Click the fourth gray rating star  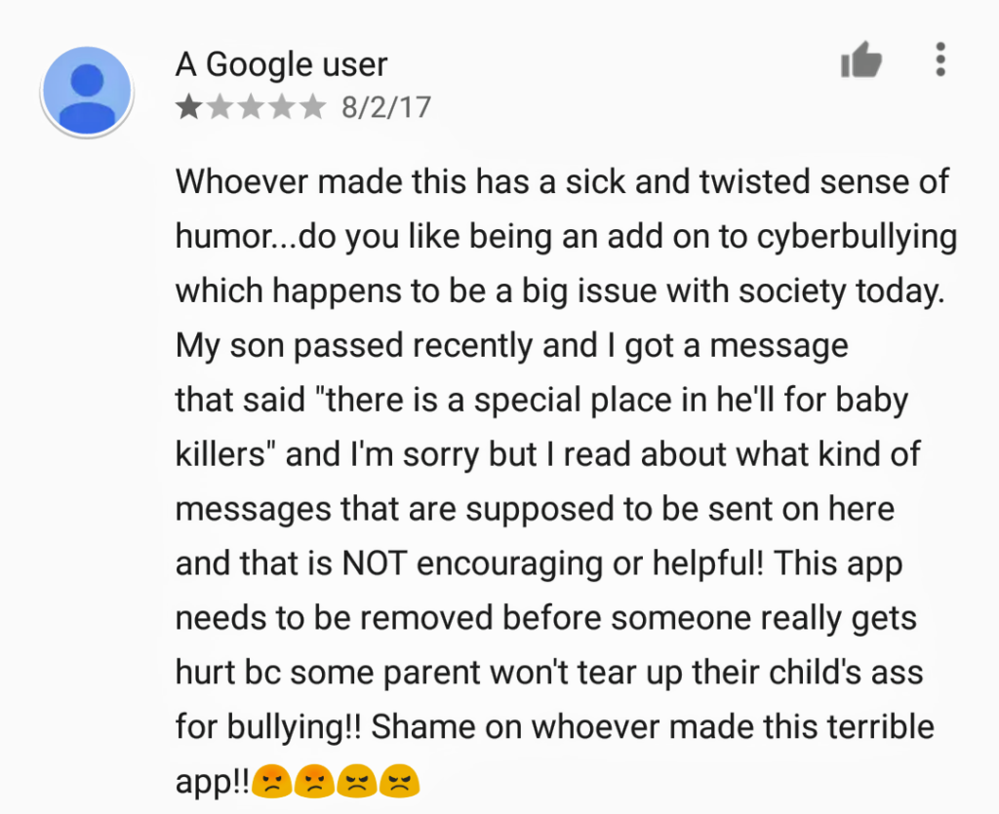pyautogui.click(x=282, y=107)
